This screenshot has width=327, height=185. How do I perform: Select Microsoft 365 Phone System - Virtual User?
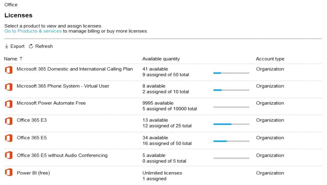point(63,86)
